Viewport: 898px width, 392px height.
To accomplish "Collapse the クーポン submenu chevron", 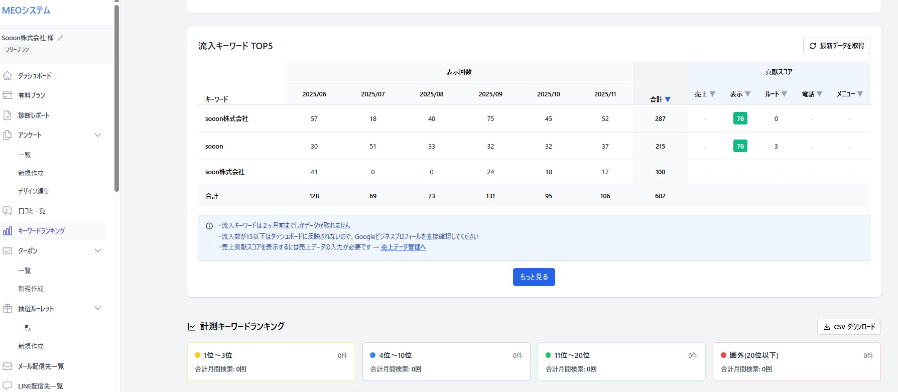I will (98, 250).
